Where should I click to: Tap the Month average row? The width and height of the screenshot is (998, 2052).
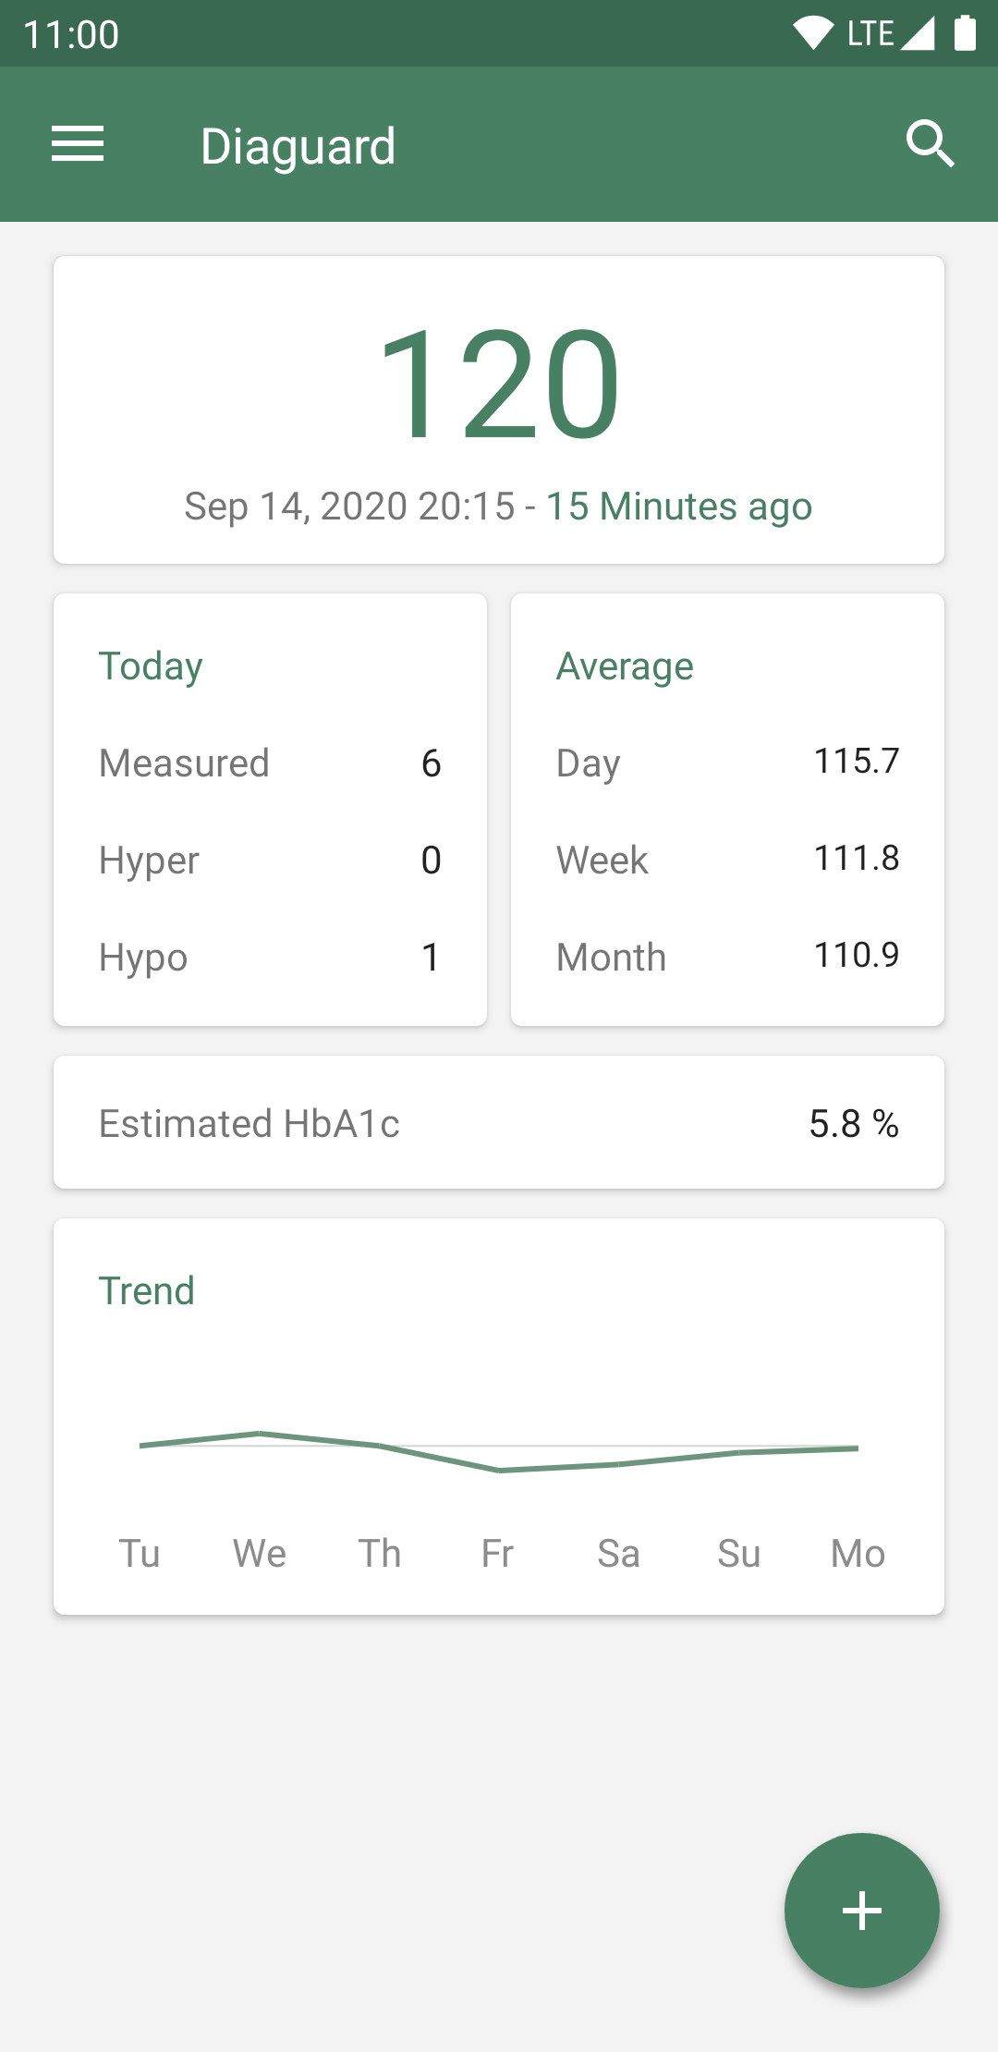(x=727, y=958)
